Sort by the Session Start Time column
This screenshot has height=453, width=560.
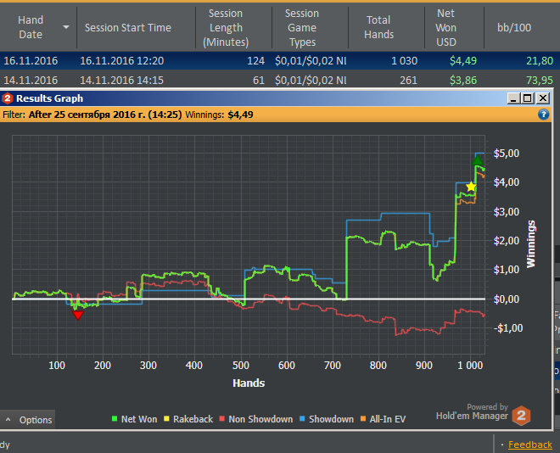(x=127, y=27)
